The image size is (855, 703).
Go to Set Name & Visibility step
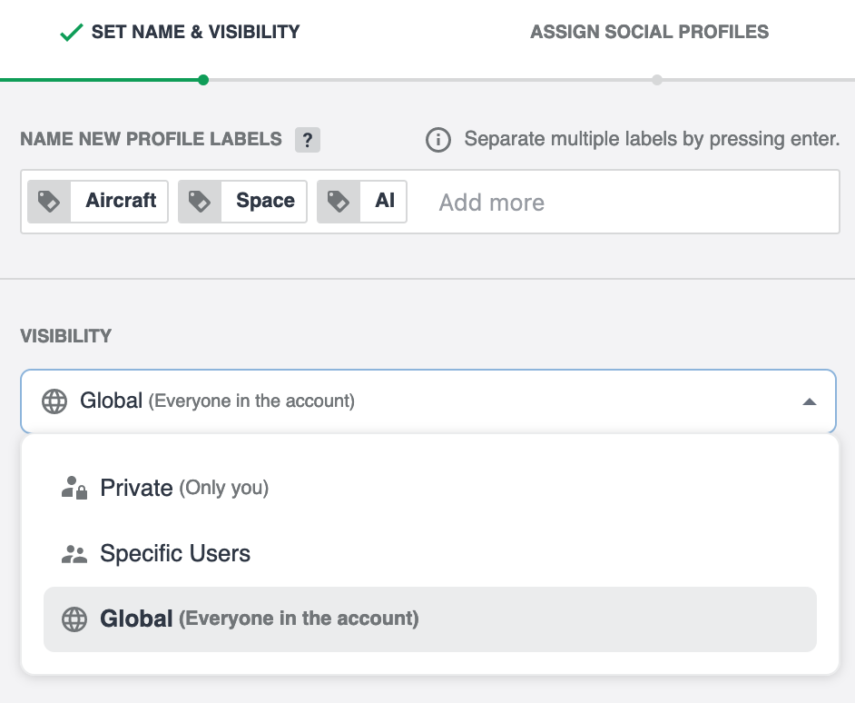pyautogui.click(x=195, y=33)
